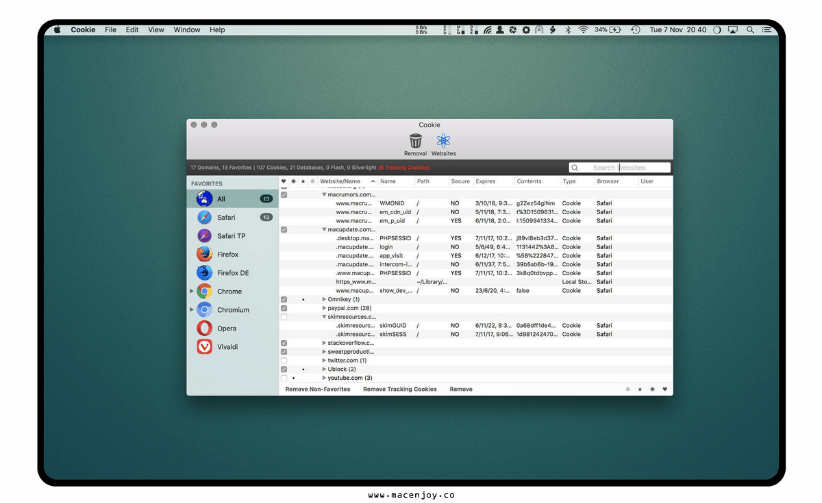The image size is (822, 503).
Task: Open Time Machine menu bar icon
Action: point(635,30)
